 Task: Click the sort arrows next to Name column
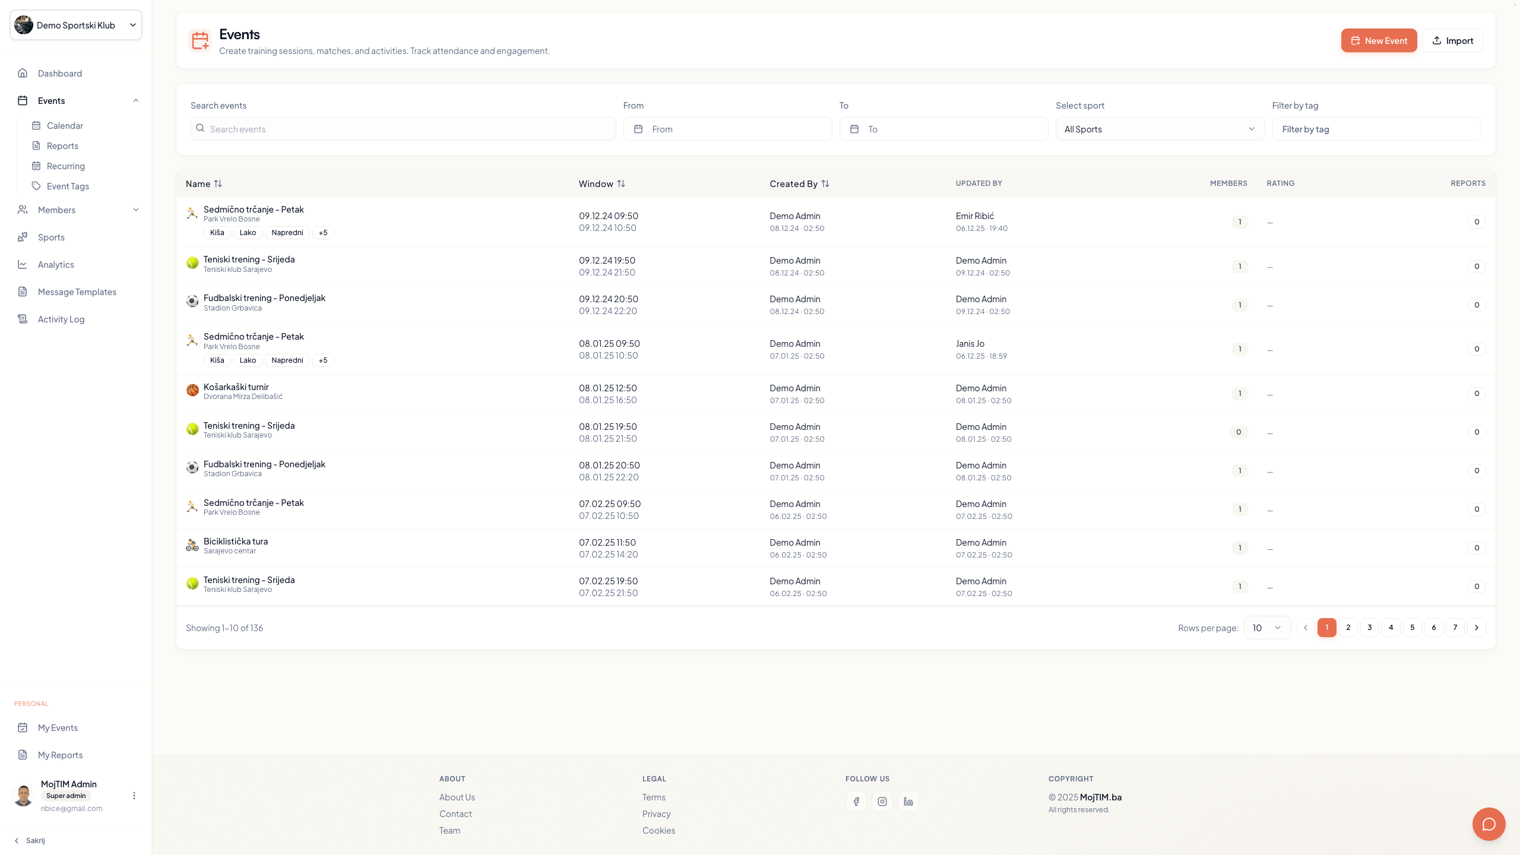[218, 183]
